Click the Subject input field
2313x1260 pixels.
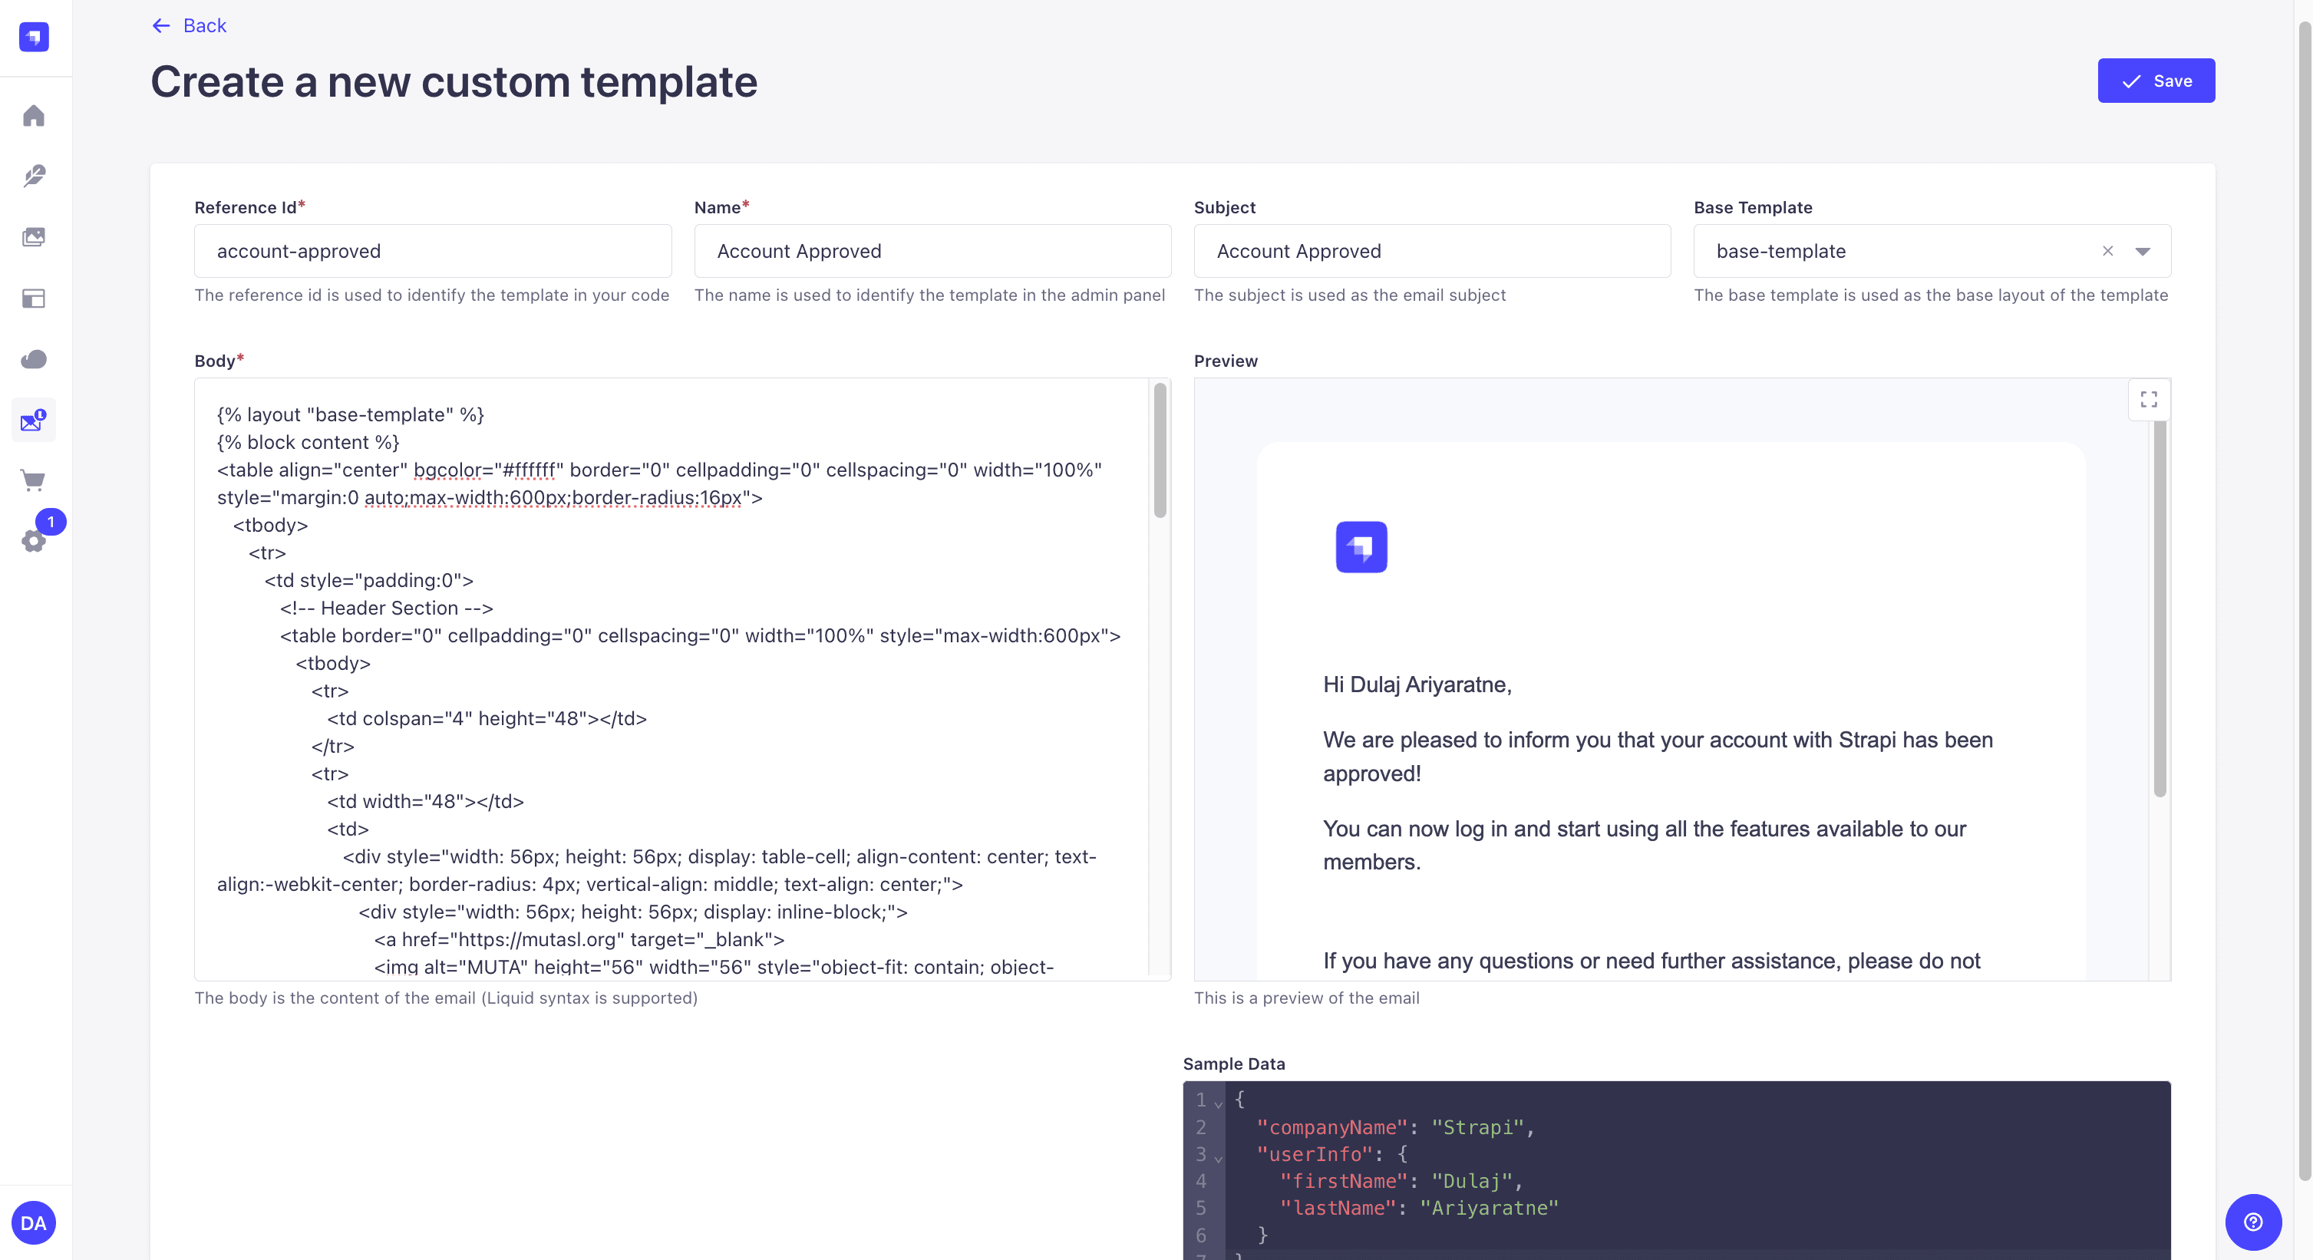click(1431, 252)
